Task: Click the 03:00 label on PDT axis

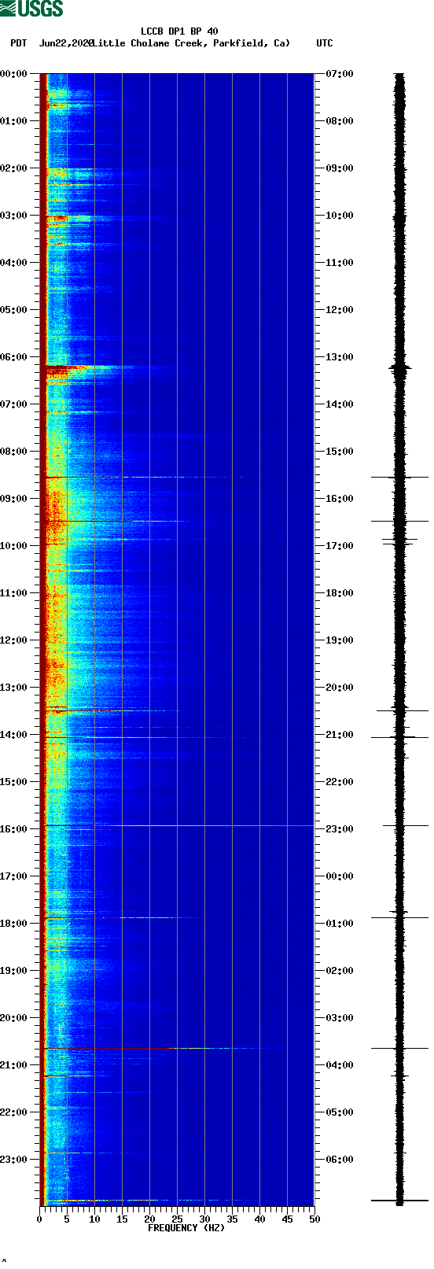Action: pos(14,216)
